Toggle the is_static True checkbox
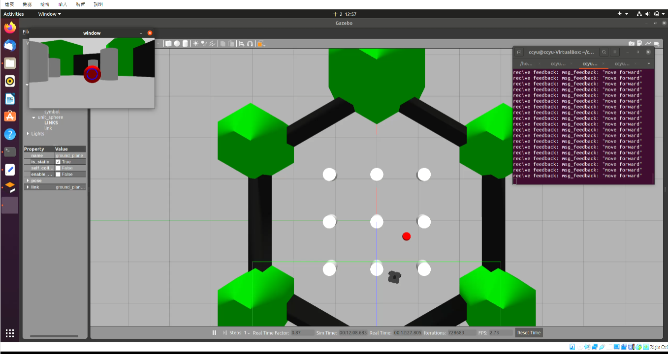The image size is (668, 354). point(58,161)
